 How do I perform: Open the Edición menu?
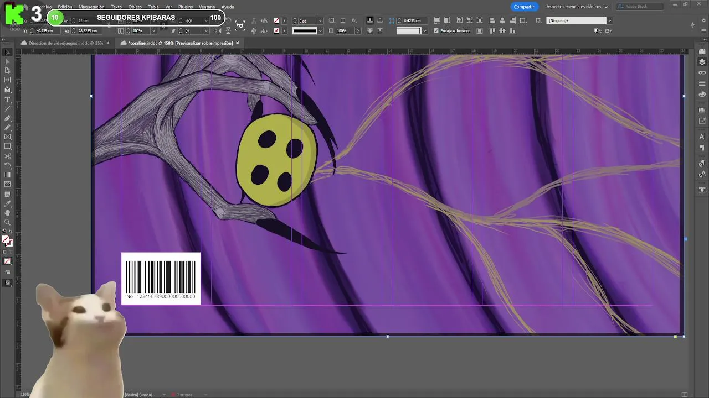pos(65,7)
